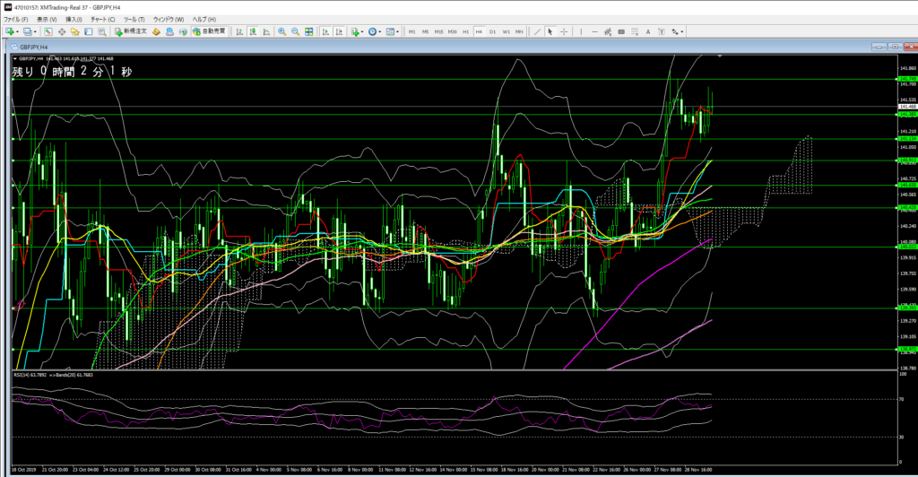Open the MetaEditor yellow book icon
This screenshot has width=918, height=477.
156,31
